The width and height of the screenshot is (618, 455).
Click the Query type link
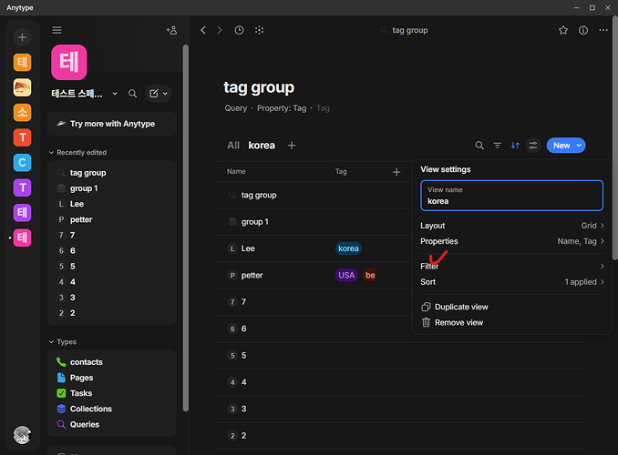[236, 108]
